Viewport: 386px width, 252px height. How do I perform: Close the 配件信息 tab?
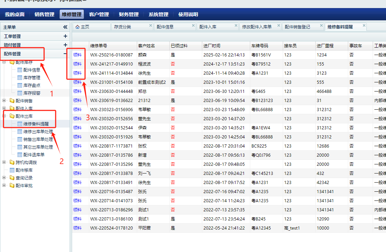(193, 26)
